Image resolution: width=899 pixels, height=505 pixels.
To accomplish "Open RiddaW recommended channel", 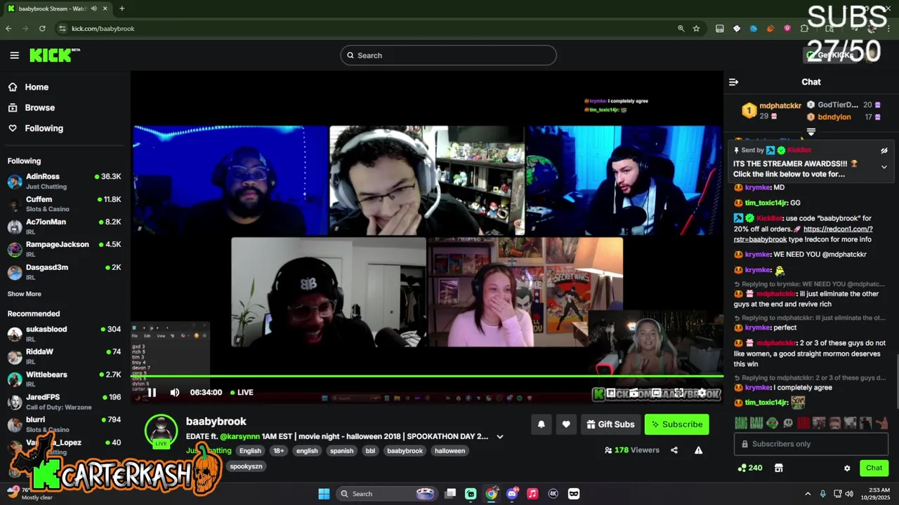I will tap(65, 356).
